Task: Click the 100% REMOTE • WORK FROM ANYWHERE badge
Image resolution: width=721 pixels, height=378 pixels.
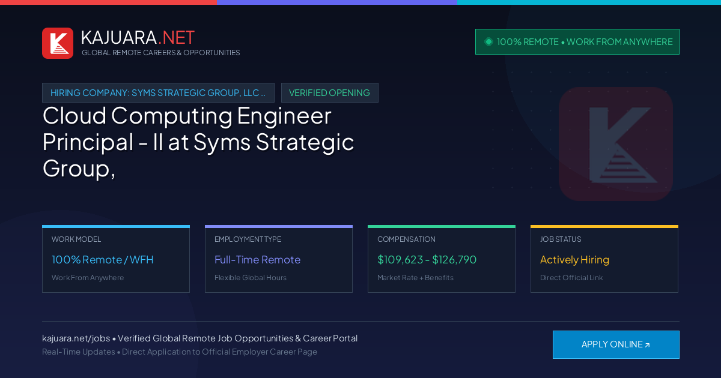Action: pos(577,41)
